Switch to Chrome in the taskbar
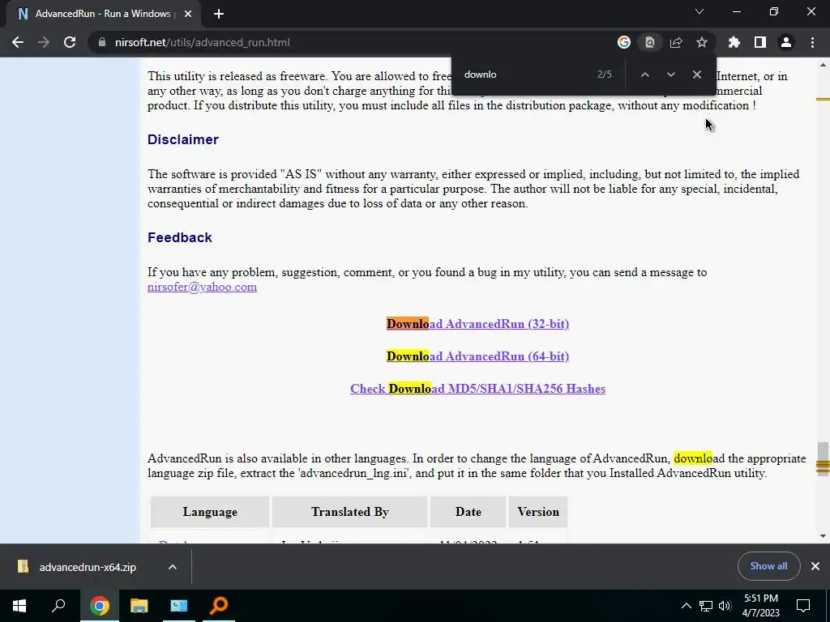Viewport: 830px width, 622px height. click(99, 606)
